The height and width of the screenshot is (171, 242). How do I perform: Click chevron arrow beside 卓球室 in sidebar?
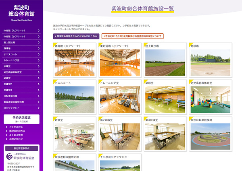tap(39, 66)
